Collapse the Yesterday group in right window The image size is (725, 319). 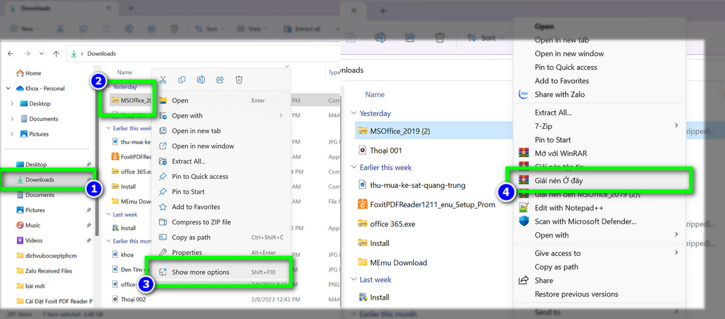point(354,114)
